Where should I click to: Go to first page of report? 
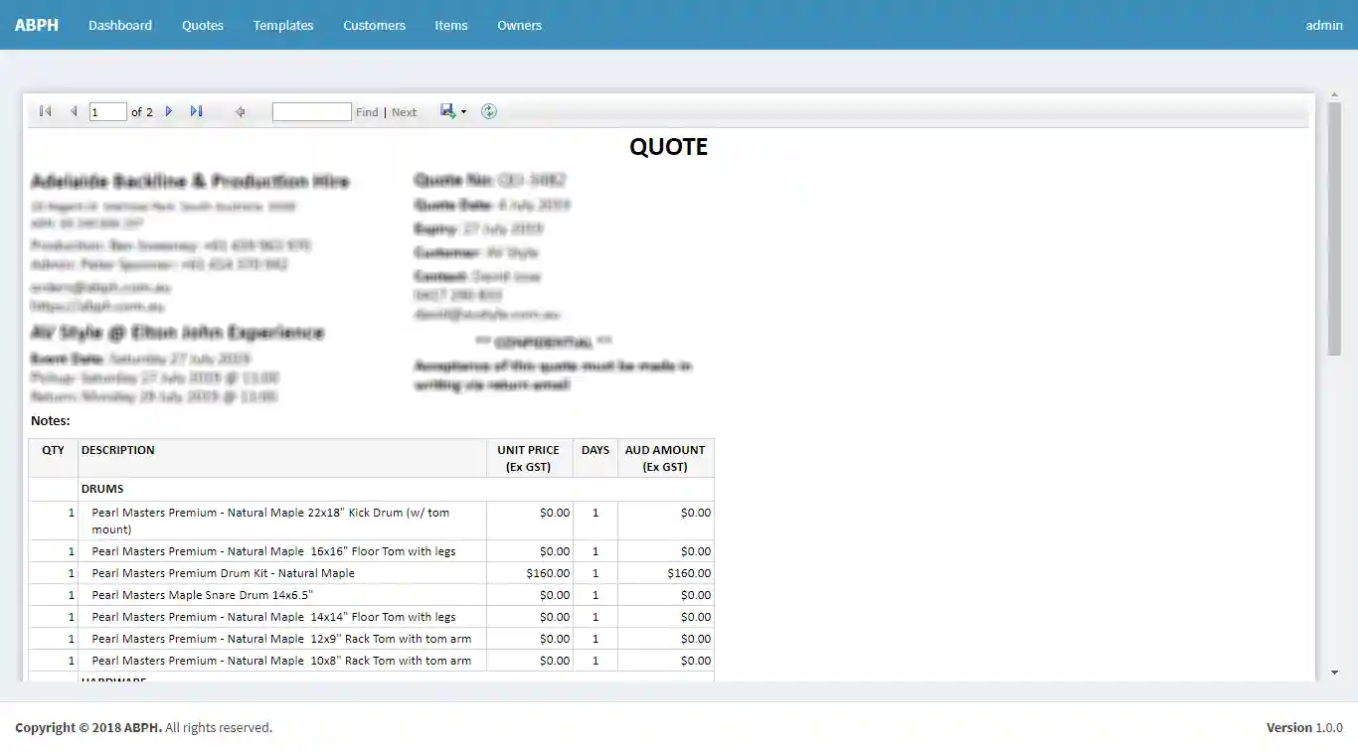coord(45,112)
